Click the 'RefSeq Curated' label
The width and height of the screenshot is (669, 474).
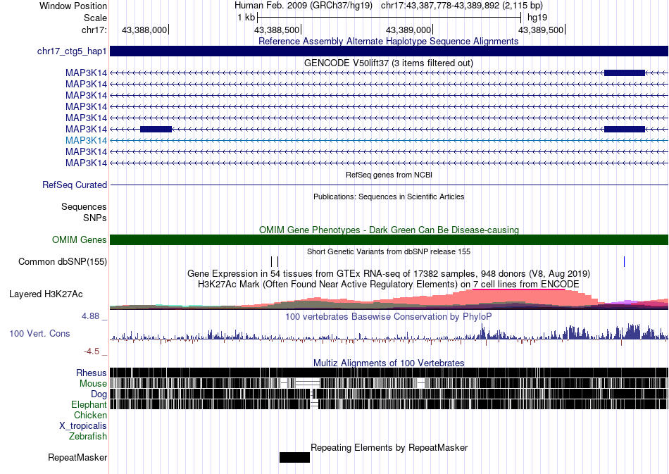[74, 185]
